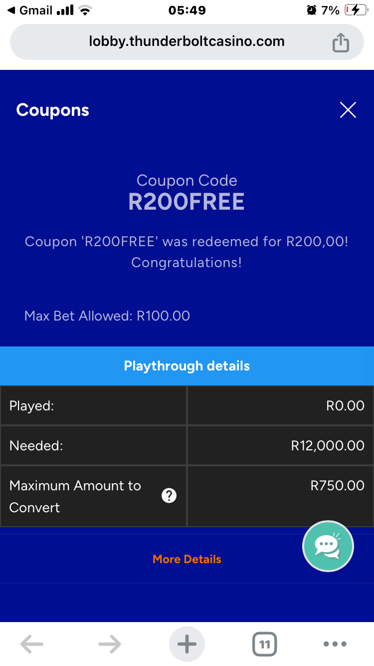
Task: Tap the share icon in address bar
Action: 341,42
